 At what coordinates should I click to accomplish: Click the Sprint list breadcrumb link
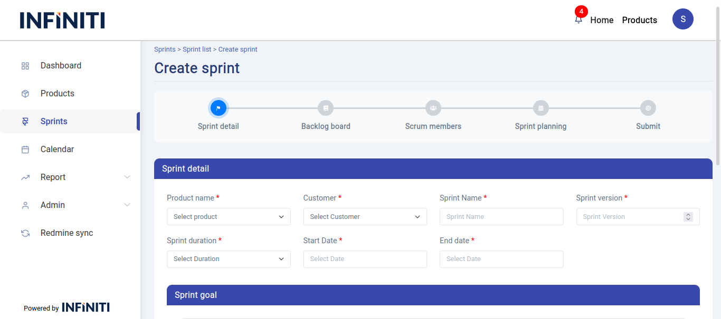pyautogui.click(x=197, y=49)
